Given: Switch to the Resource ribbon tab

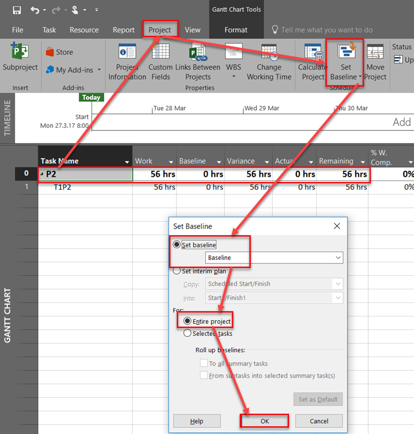Looking at the screenshot, I should coord(84,30).
